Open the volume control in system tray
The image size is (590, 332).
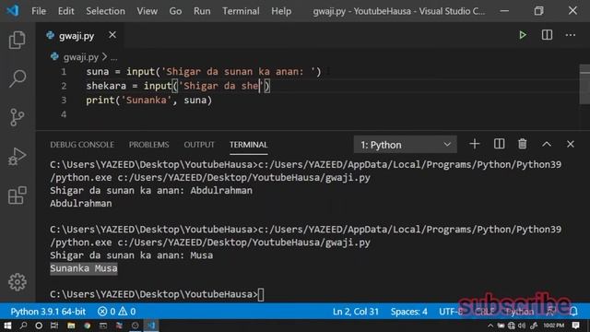(x=522, y=326)
